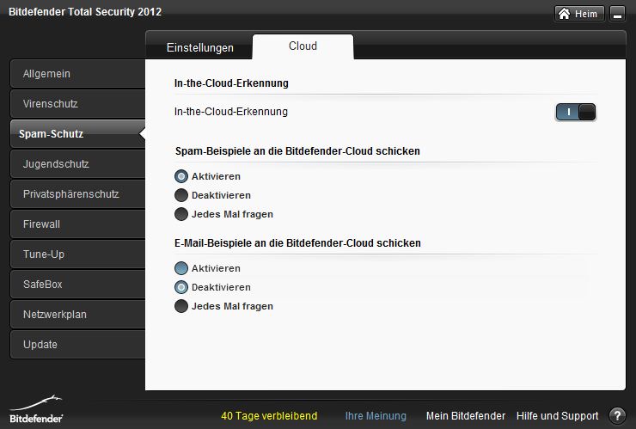The height and width of the screenshot is (429, 636).
Task: Open Tune-Up settings
Action: coord(78,254)
